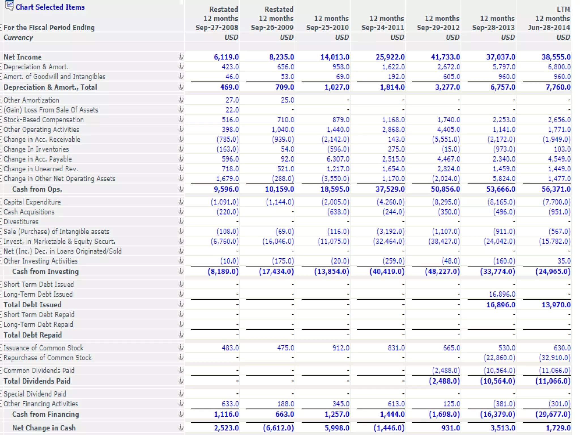Tick checkbox left of Cash Acquisitions

click(x=1, y=212)
